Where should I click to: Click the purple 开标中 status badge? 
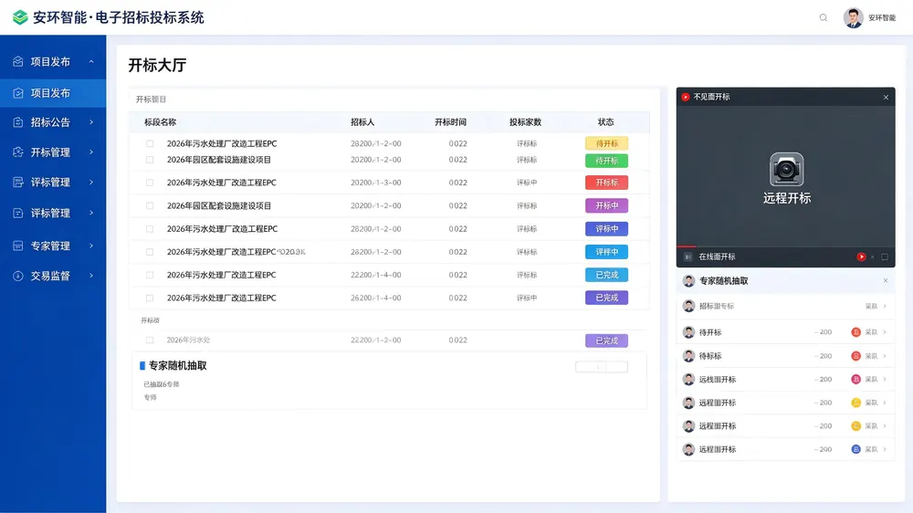click(606, 205)
